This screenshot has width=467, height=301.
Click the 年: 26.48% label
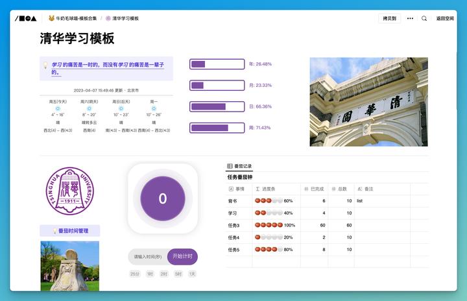(x=260, y=64)
